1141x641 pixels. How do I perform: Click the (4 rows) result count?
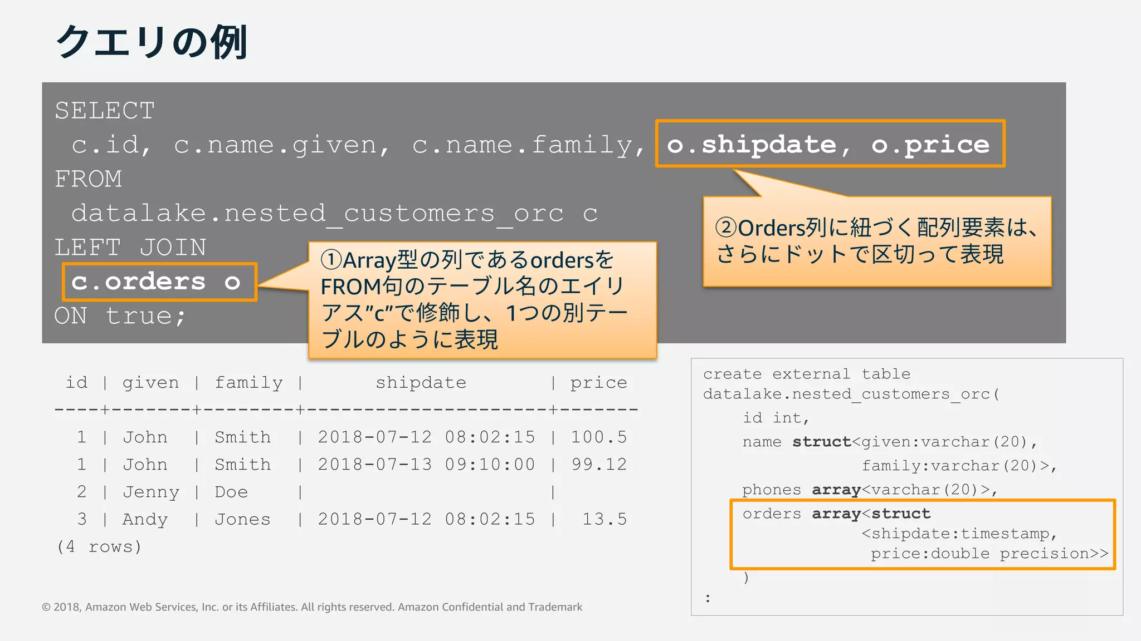(x=99, y=546)
